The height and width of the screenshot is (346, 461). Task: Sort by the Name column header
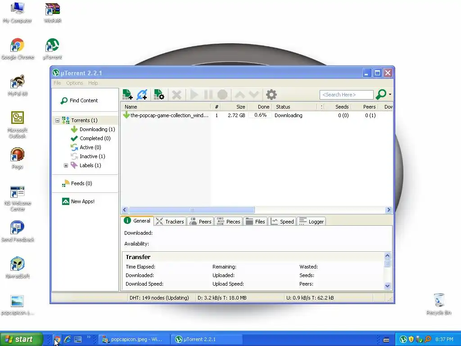[x=166, y=107]
